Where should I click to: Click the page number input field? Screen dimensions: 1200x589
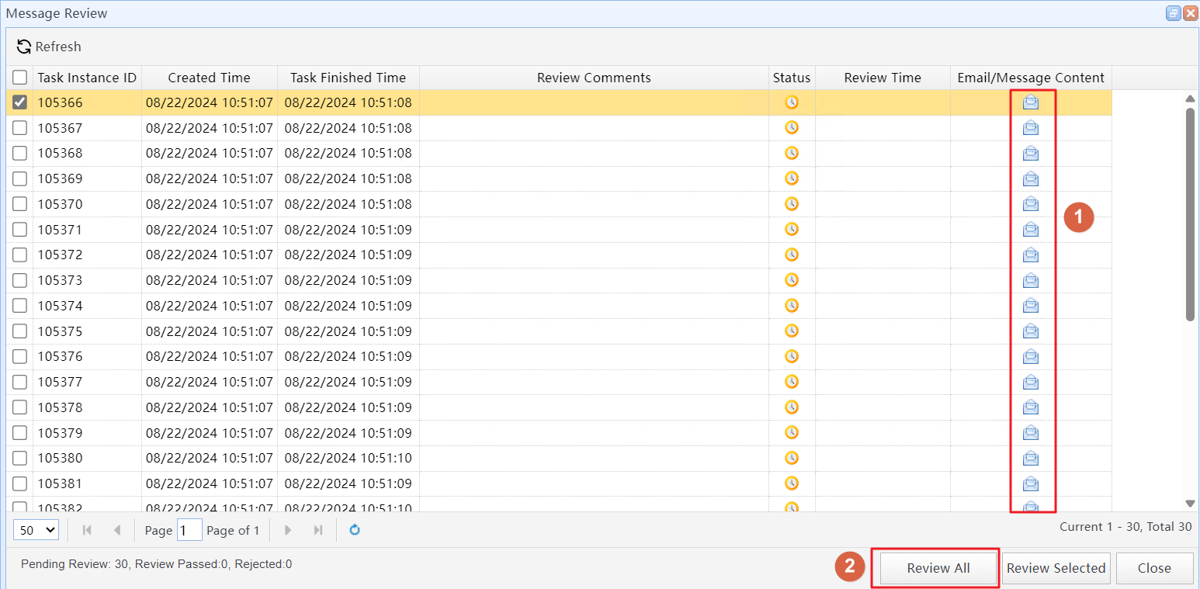coord(189,530)
